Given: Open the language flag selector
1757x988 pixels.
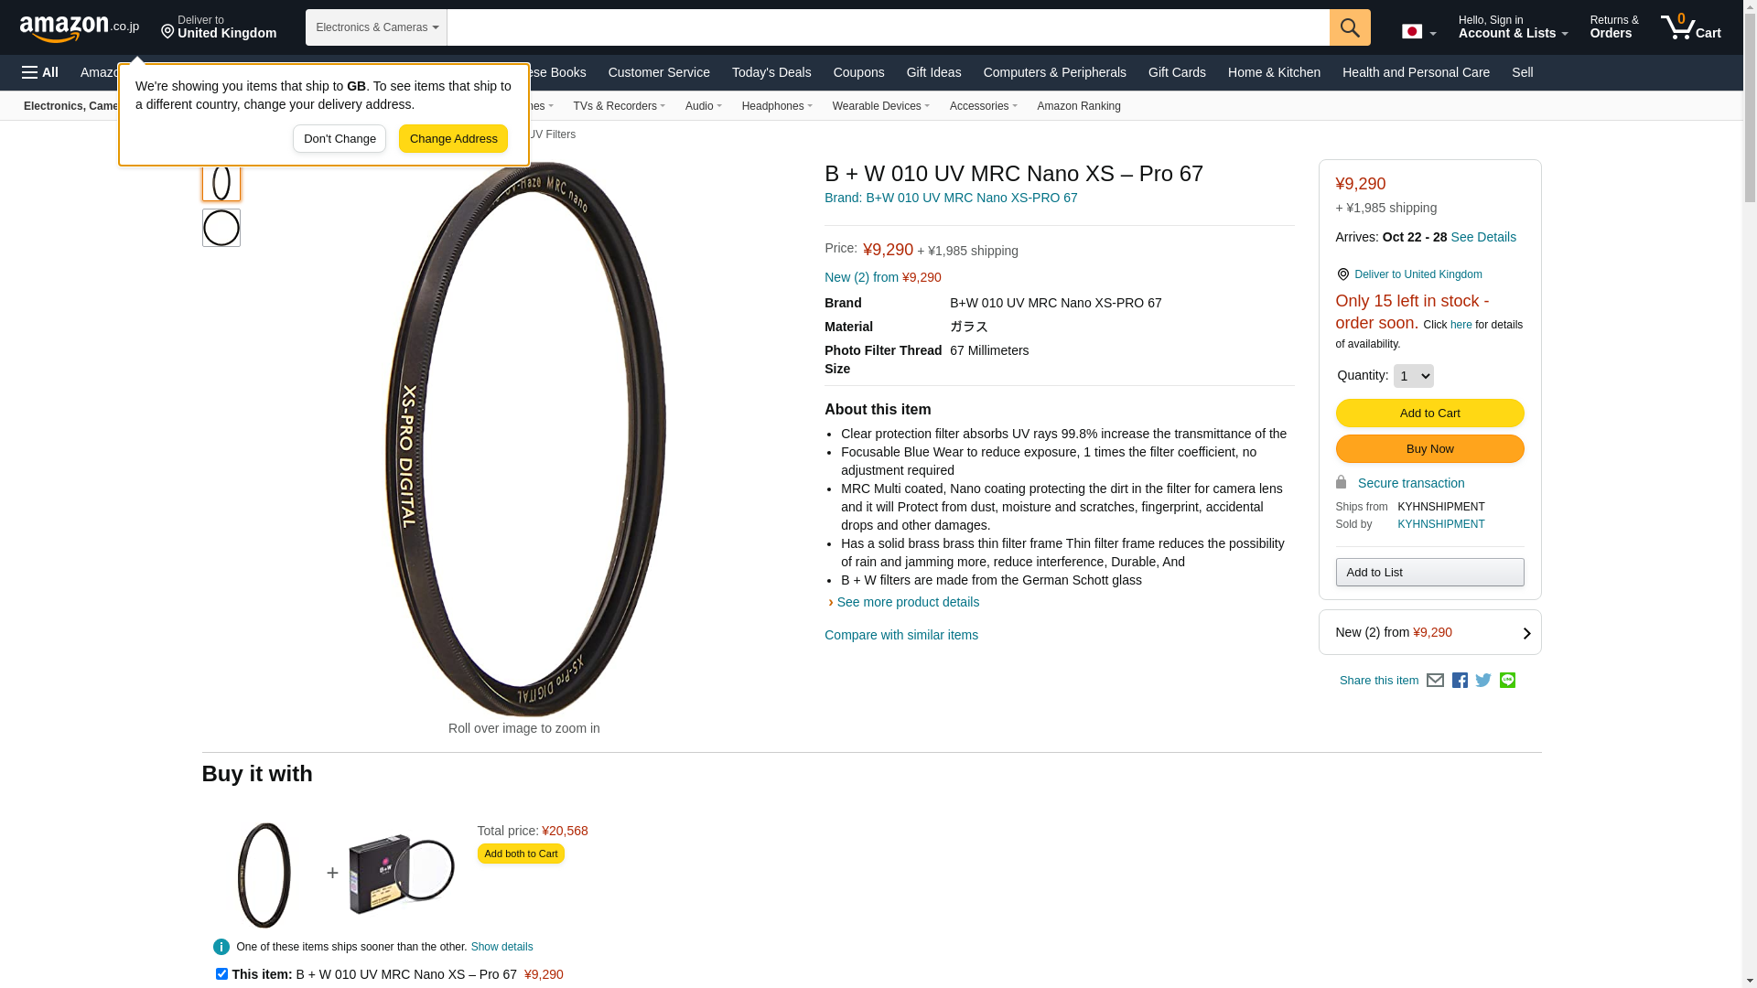Looking at the screenshot, I should [1418, 32].
